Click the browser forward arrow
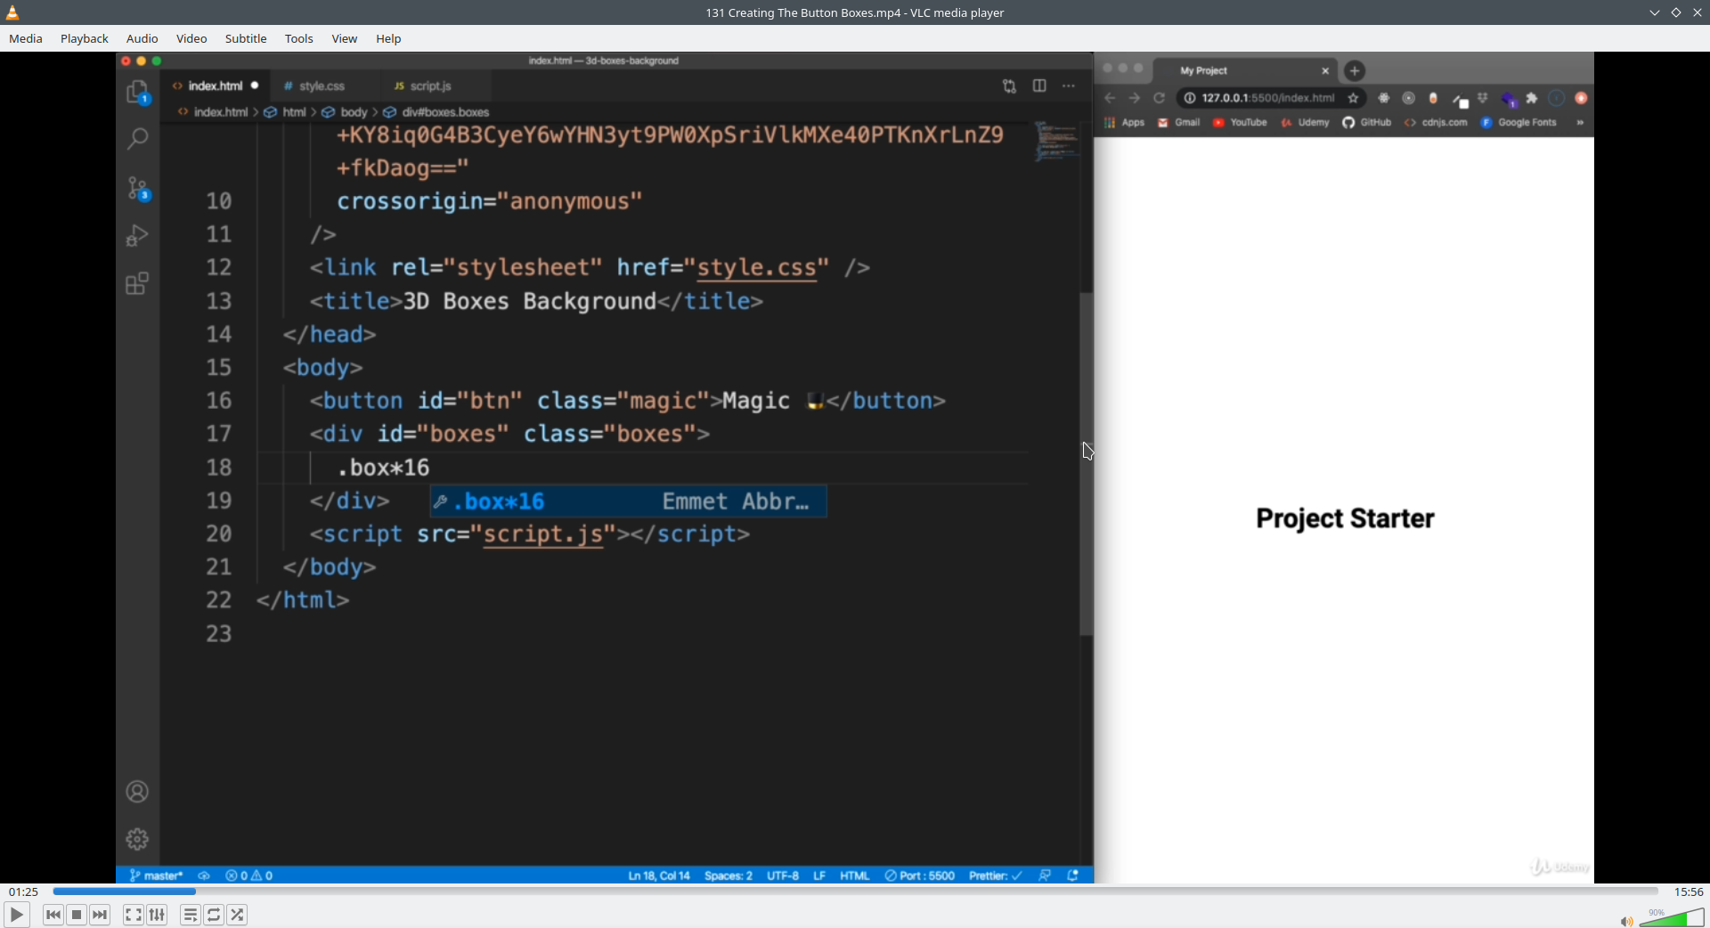The image size is (1710, 928). coord(1135,98)
